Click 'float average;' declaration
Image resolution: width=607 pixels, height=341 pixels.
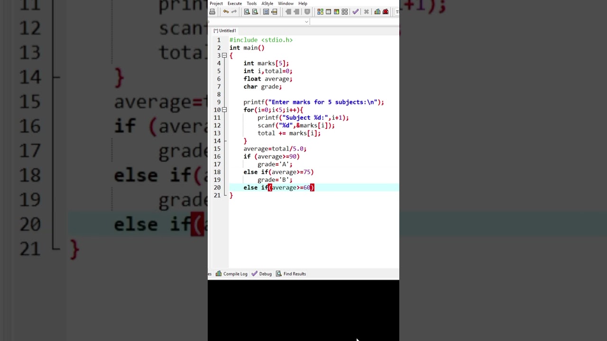coord(268,79)
